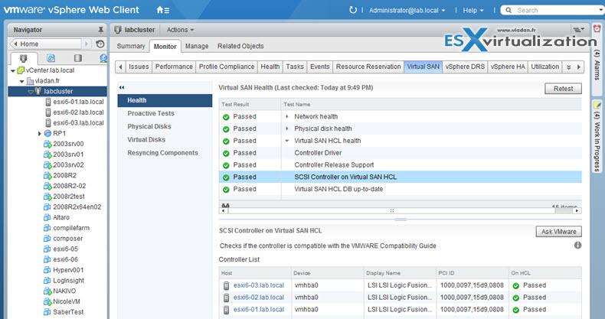The image size is (605, 319).
Task: Sort by the Test Name column header
Action: coord(431,104)
